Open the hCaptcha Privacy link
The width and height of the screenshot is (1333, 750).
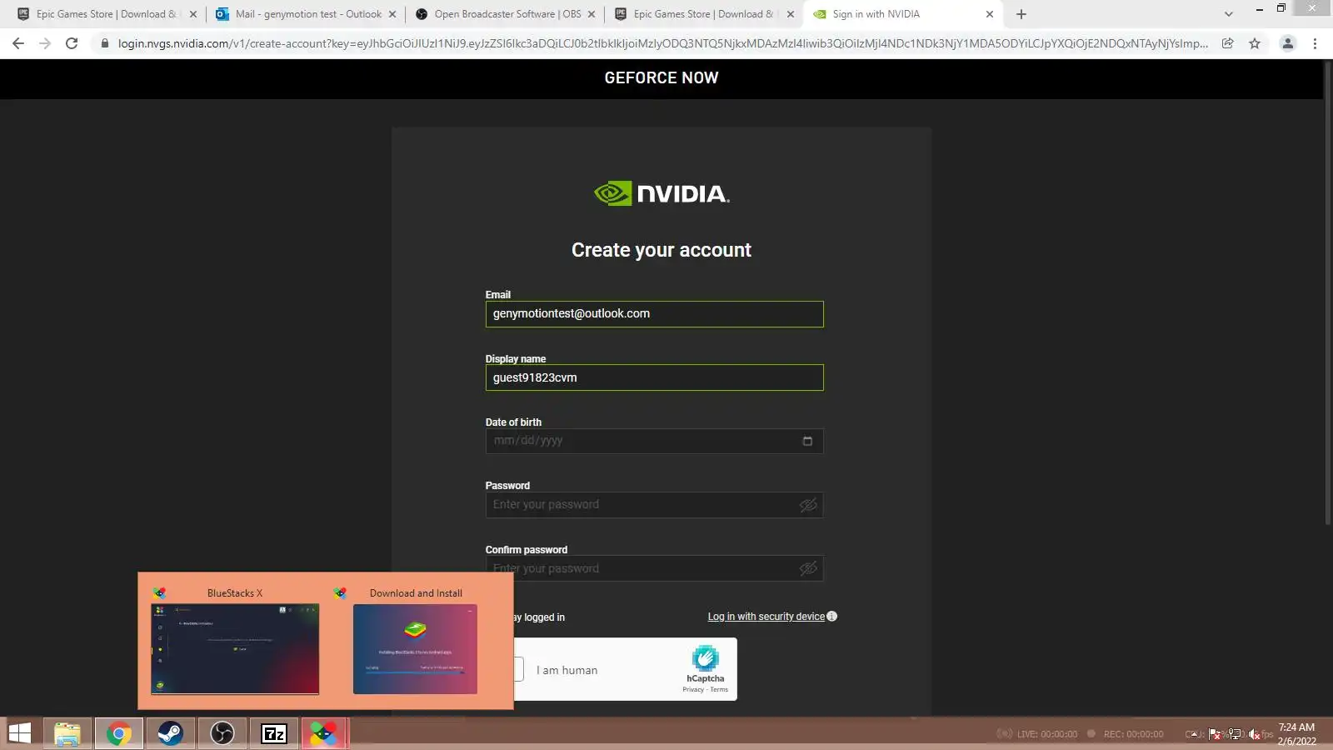point(693,690)
